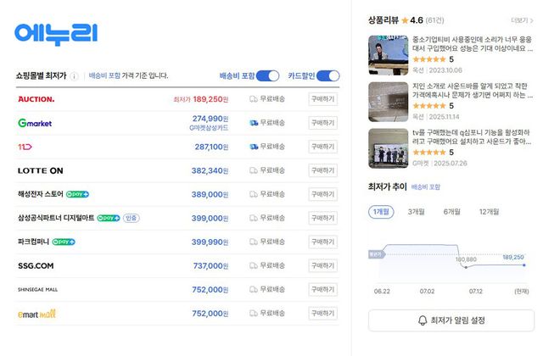Click 구매하기 for emart mall
The image size is (543, 356).
(x=322, y=314)
